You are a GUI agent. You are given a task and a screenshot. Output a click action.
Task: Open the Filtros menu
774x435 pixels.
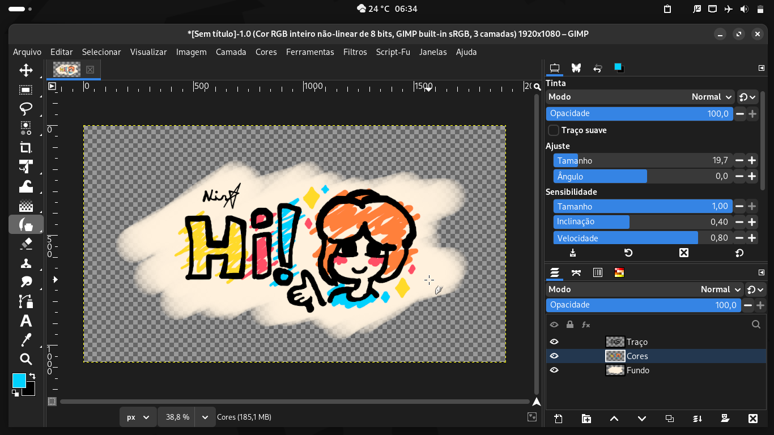[355, 52]
